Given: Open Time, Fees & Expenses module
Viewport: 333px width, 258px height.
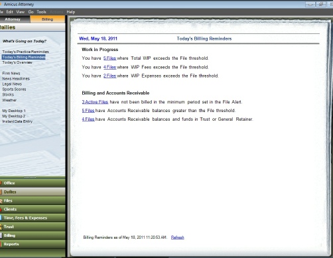Looking at the screenshot, I should coord(33,218).
